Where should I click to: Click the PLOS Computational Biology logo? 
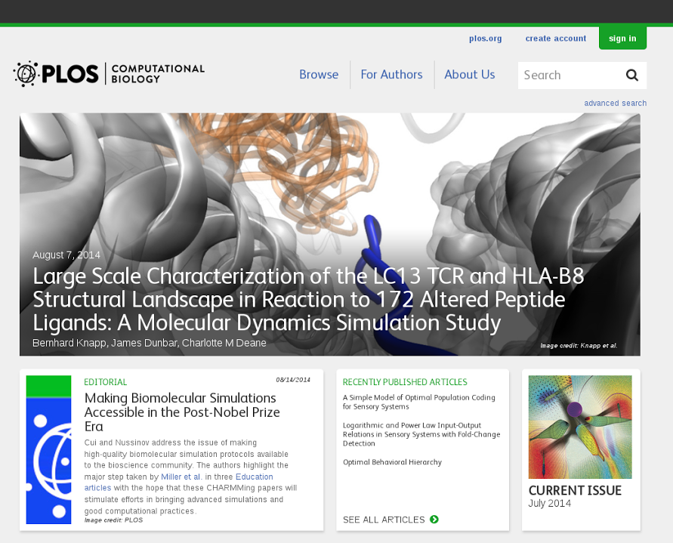[x=109, y=74]
